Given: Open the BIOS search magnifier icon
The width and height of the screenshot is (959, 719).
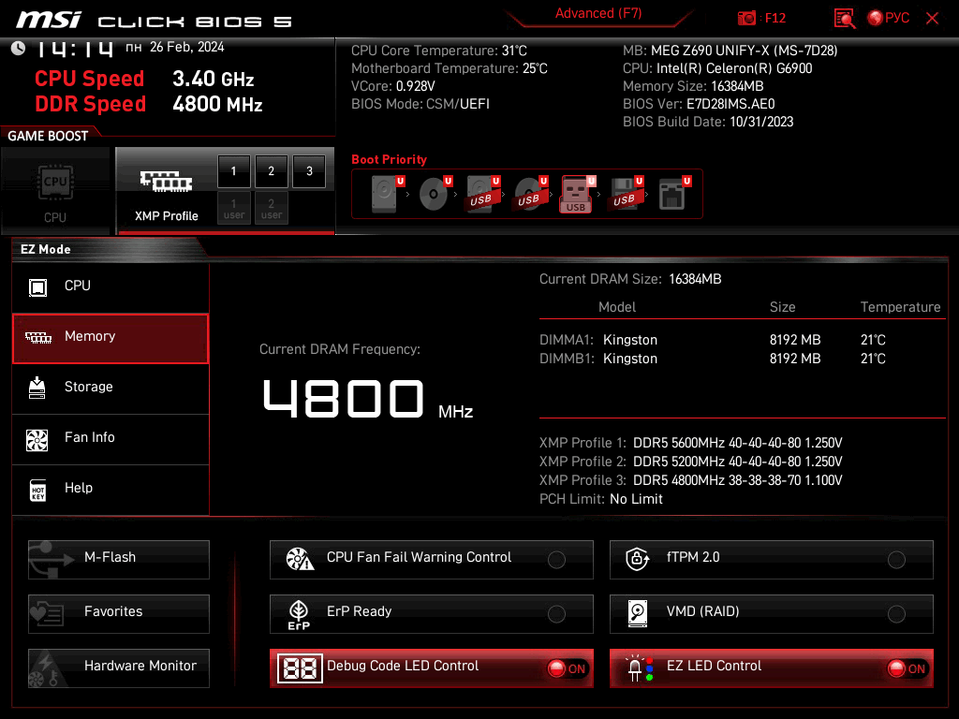Looking at the screenshot, I should tap(844, 19).
